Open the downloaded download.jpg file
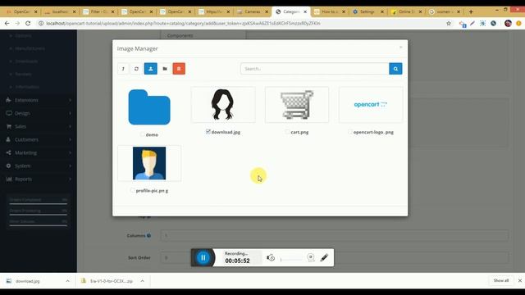The image size is (525, 295). coord(27,281)
